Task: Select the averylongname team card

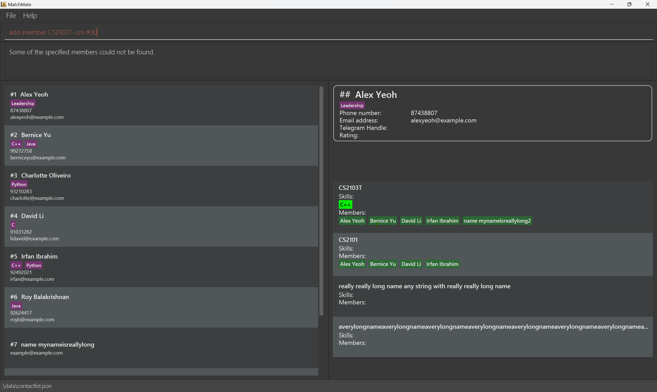Action: [492, 337]
